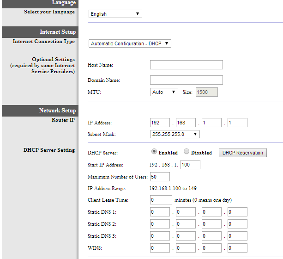Click the Optional Settings label
The width and height of the screenshot is (283, 259).
(x=53, y=59)
